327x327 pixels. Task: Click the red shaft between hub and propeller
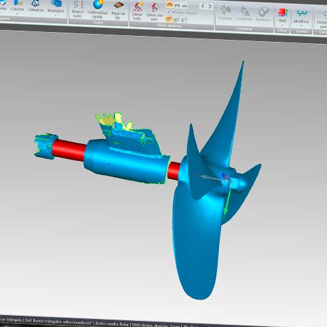click(x=173, y=171)
